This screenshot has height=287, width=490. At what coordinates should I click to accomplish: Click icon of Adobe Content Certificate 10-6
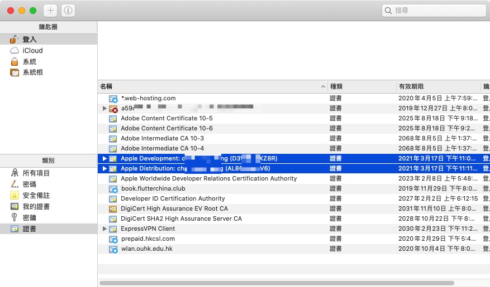112,129
